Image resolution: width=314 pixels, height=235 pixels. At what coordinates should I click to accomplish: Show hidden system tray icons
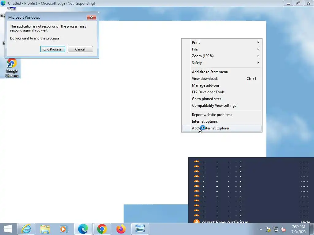(261, 229)
